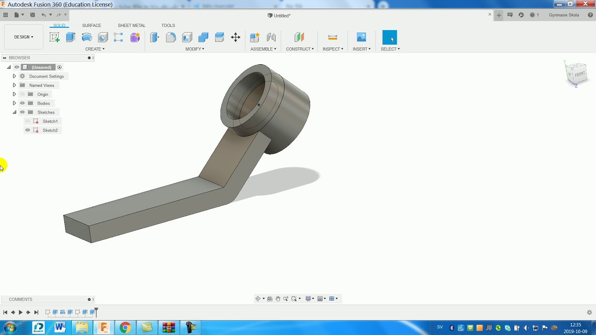Open Microsoft Word from the taskbar

[60, 328]
